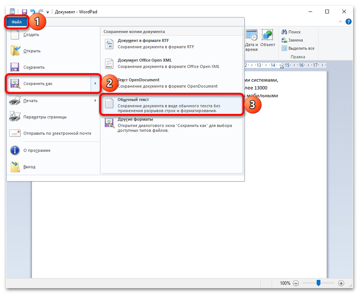
Task: Choose Создать menu entry
Action: (x=53, y=35)
